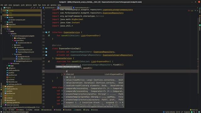The height and width of the screenshot is (113, 201).
Task: Open the Pull Requests tool window stripe
Action: pos(1,29)
